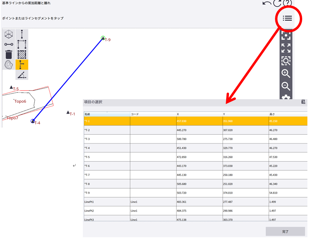This screenshot has width=309, height=238.
Task: Tap point T-9 on the map
Action: click(x=103, y=38)
